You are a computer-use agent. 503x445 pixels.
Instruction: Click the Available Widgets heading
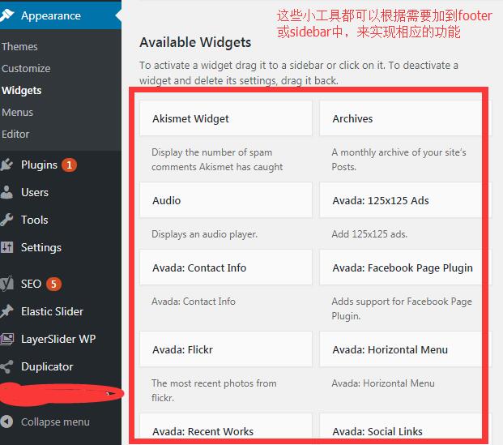(x=195, y=42)
